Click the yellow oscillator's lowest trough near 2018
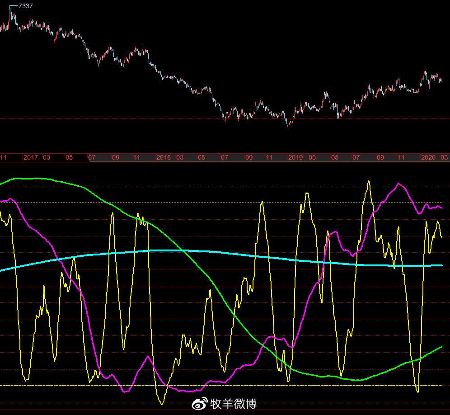The height and width of the screenshot is (415, 450). pyautogui.click(x=161, y=403)
